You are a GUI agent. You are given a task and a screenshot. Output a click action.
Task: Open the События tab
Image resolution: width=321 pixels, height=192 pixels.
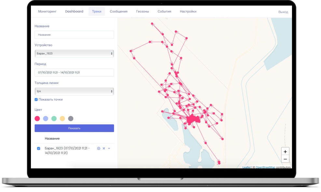point(164,11)
